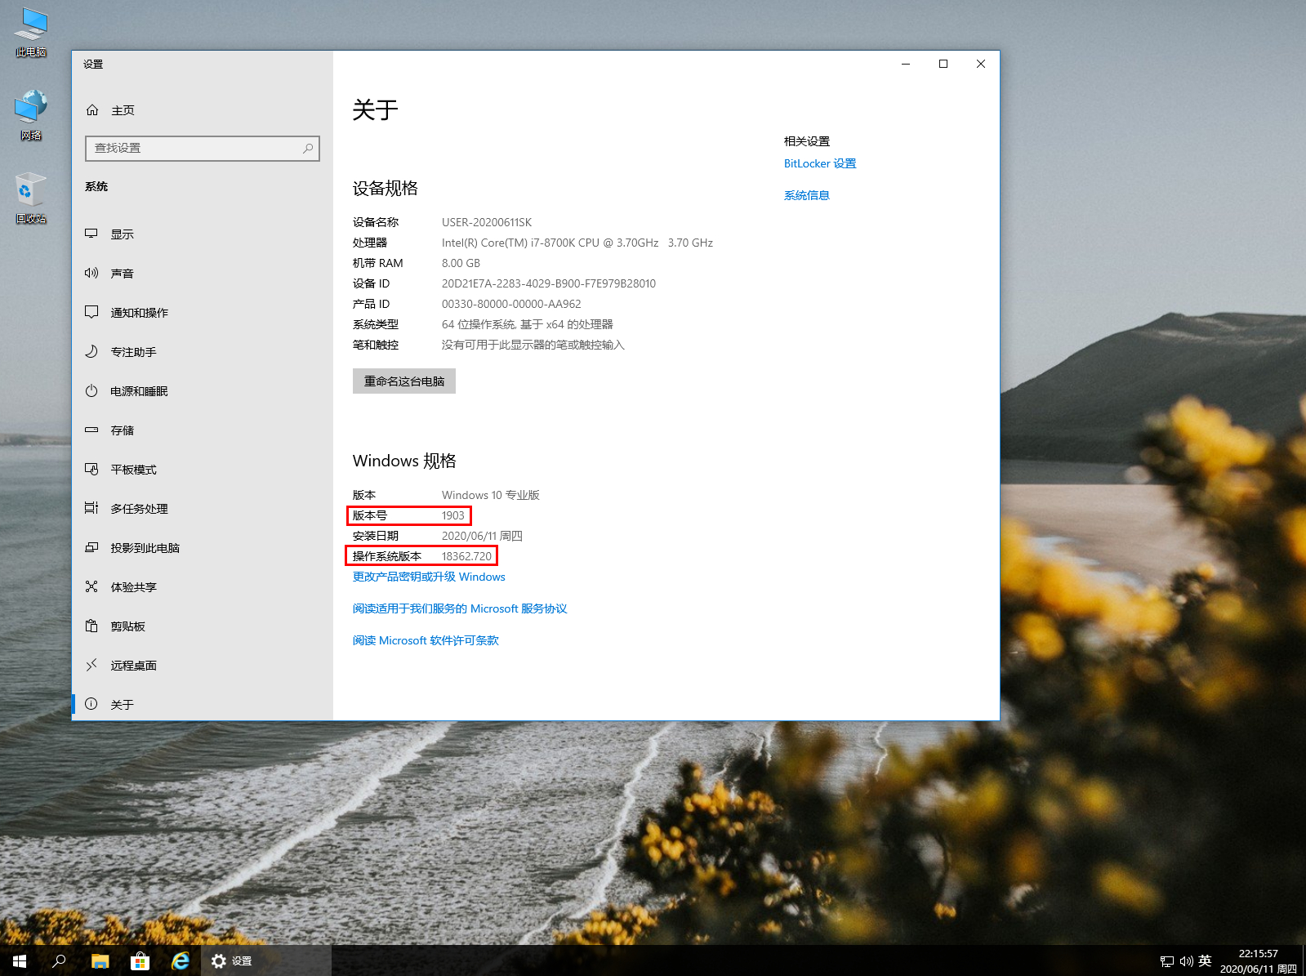Viewport: 1306px width, 976px height.
Task: Focus the 查找设置 search box
Action: [203, 149]
